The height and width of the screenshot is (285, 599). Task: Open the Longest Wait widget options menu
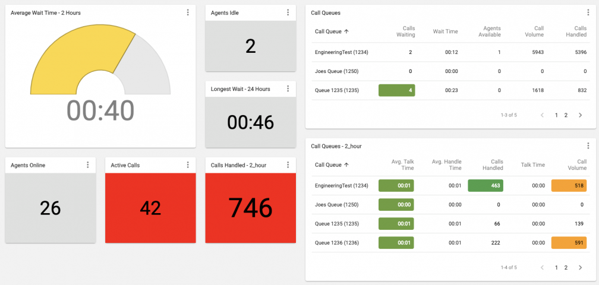[288, 89]
